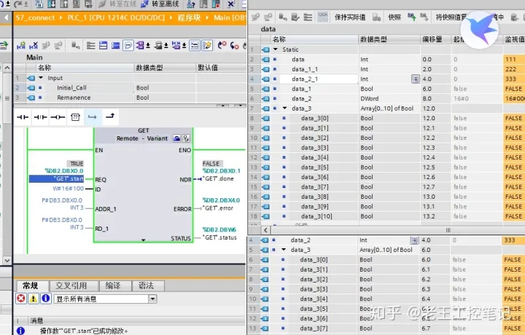Select the data_2_1 name cell
The image size is (525, 335).
(x=319, y=79)
